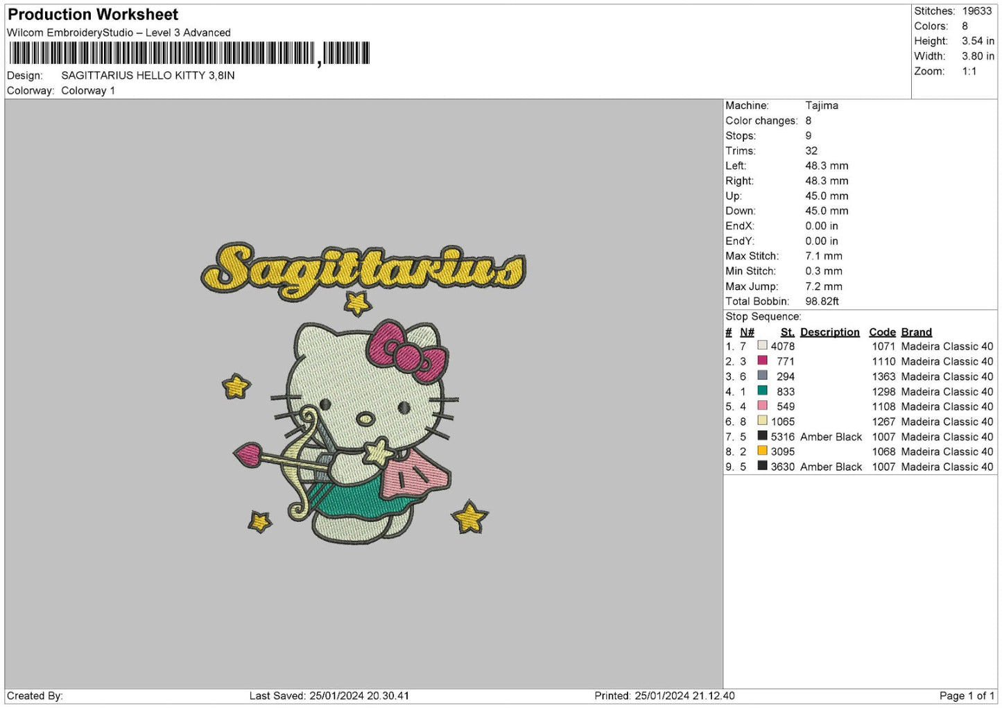Click thread code 1298
The image size is (1002, 708).
[x=883, y=391]
